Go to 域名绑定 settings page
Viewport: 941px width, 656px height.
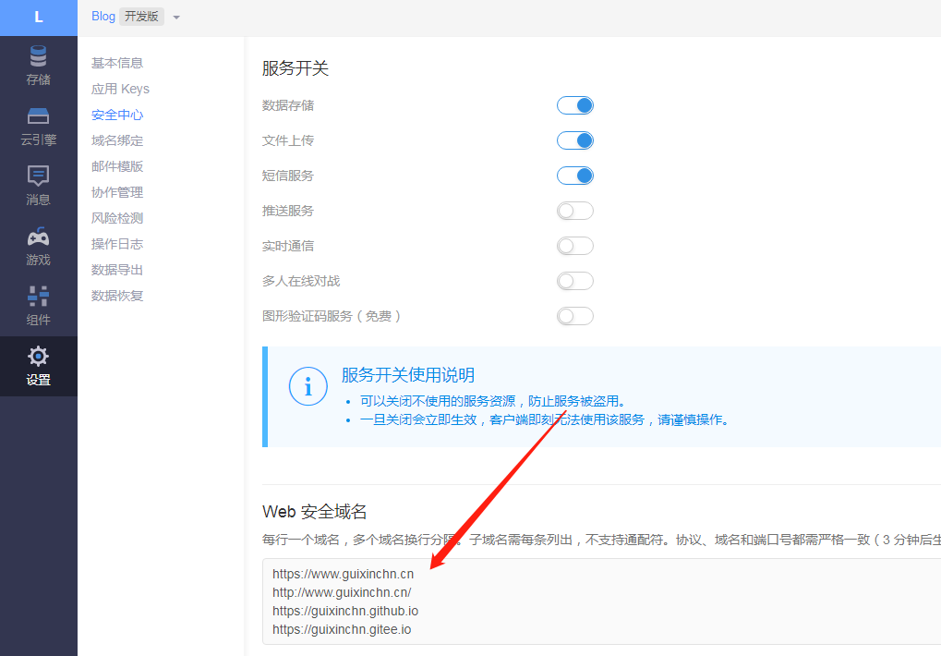(117, 140)
